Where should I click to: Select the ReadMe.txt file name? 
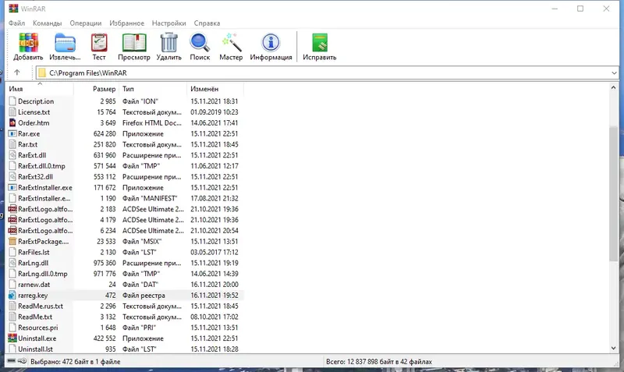pyautogui.click(x=35, y=317)
